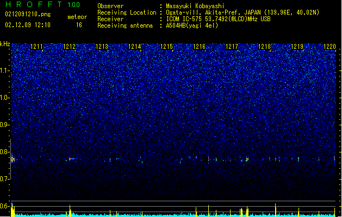
Task: Click the meteor count label
Action: pyautogui.click(x=77, y=17)
